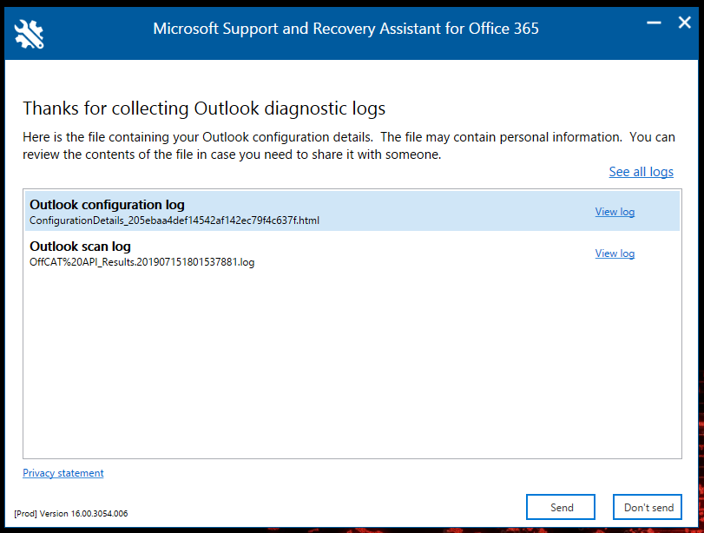Image resolution: width=704 pixels, height=533 pixels.
Task: Select the Outlook configuration log title
Action: pyautogui.click(x=107, y=205)
